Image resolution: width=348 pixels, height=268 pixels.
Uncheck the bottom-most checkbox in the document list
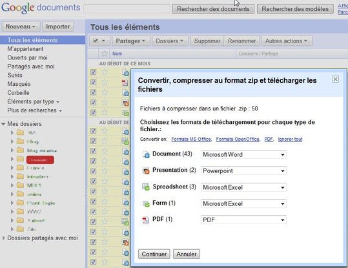[93, 262]
